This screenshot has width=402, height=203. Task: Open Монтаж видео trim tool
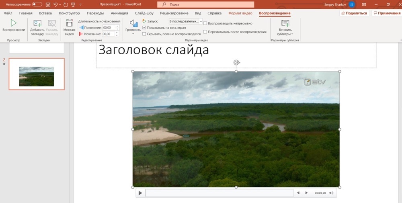click(69, 23)
